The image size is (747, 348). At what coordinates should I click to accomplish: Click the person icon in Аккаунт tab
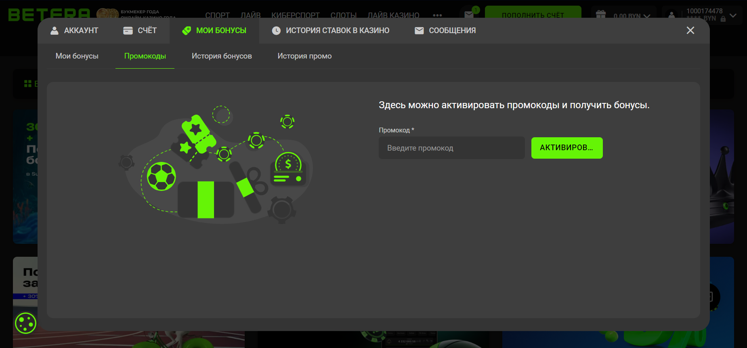[55, 31]
